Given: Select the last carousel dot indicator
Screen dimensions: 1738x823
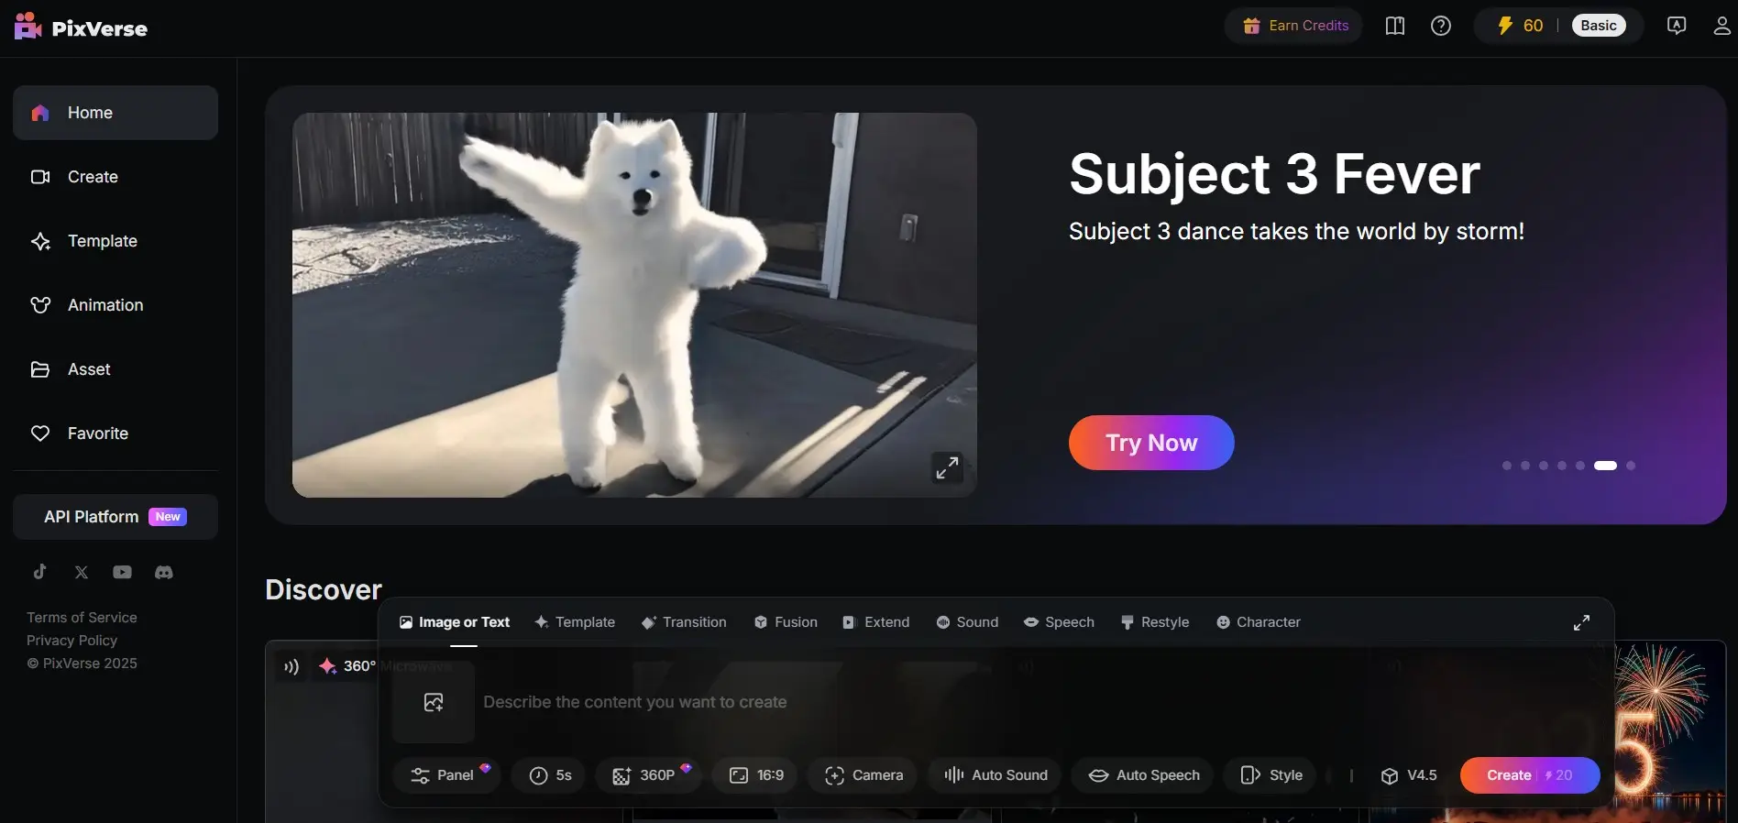Looking at the screenshot, I should point(1631,466).
